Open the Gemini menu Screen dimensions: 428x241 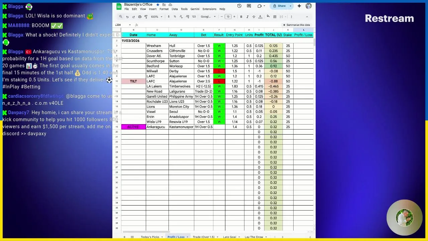pyautogui.click(x=195, y=9)
